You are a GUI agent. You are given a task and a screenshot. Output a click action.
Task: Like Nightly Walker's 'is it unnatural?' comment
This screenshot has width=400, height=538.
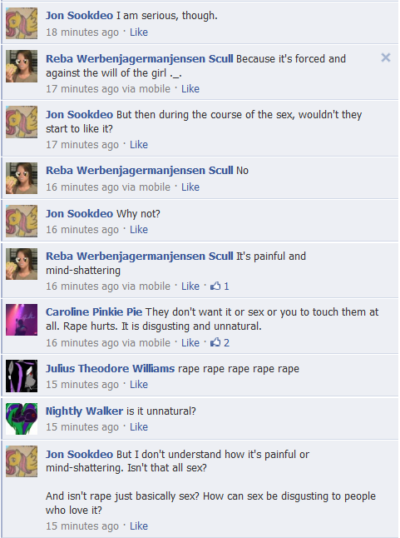pyautogui.click(x=139, y=427)
